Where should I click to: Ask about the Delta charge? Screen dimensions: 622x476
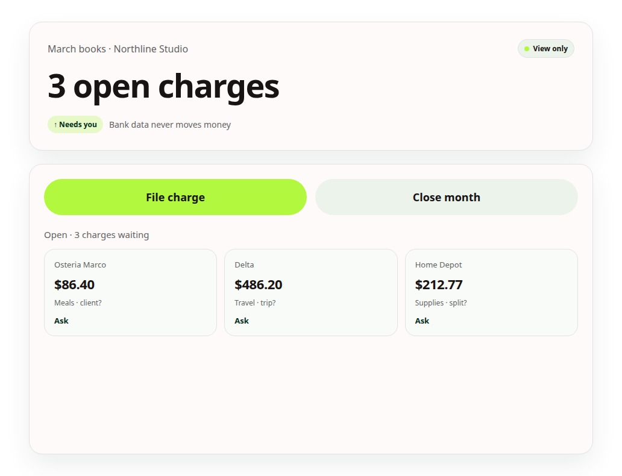pos(242,321)
